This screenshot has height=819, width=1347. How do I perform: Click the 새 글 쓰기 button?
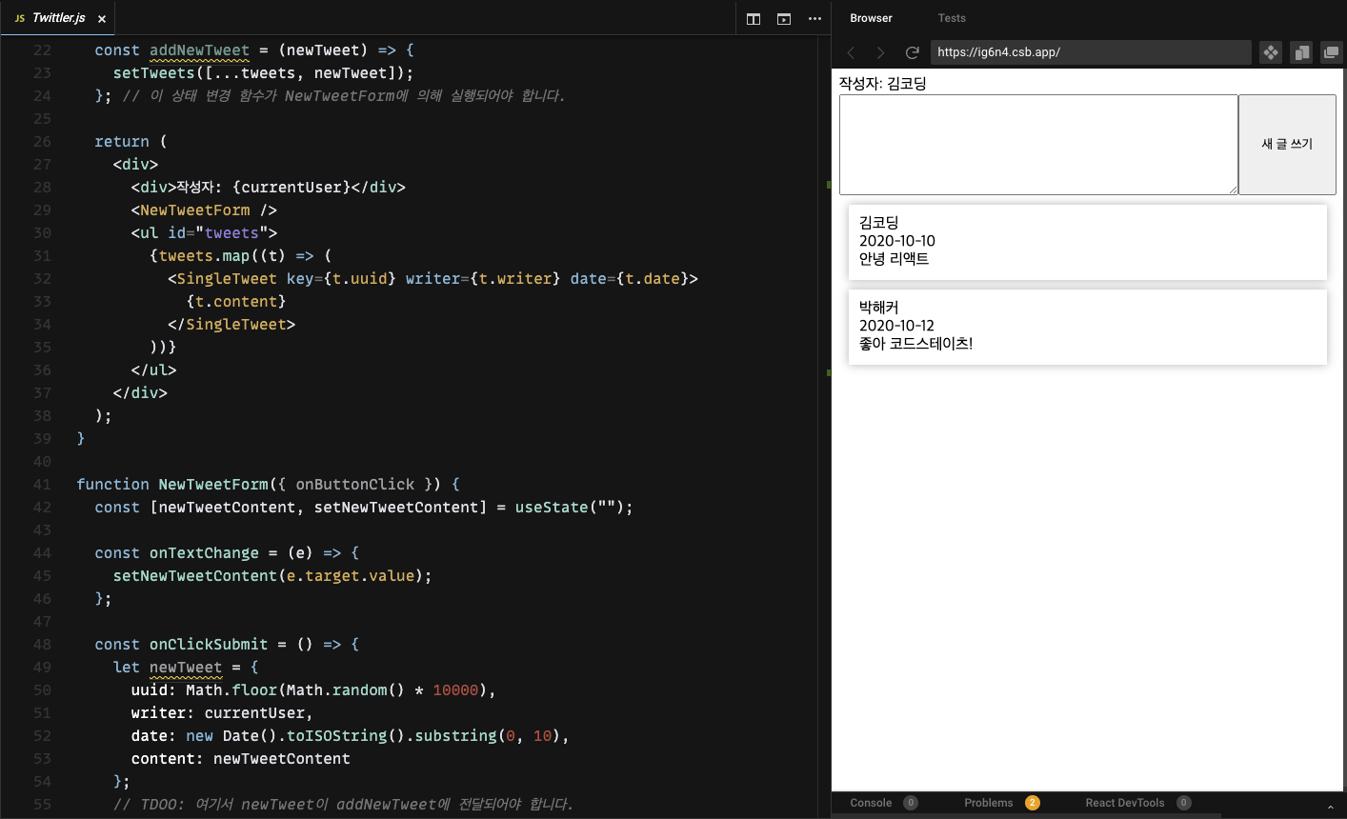(1287, 145)
